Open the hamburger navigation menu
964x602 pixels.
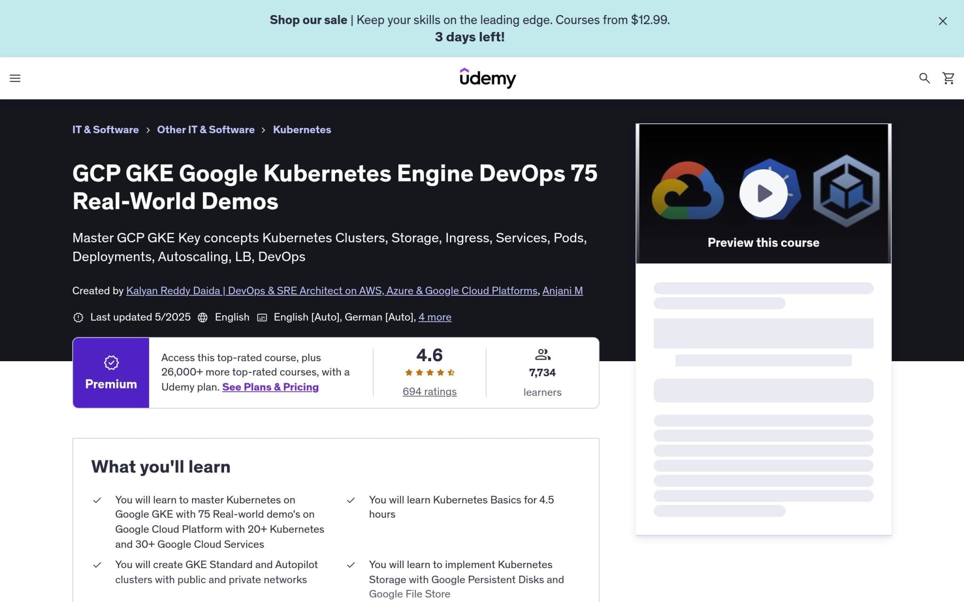(x=16, y=78)
